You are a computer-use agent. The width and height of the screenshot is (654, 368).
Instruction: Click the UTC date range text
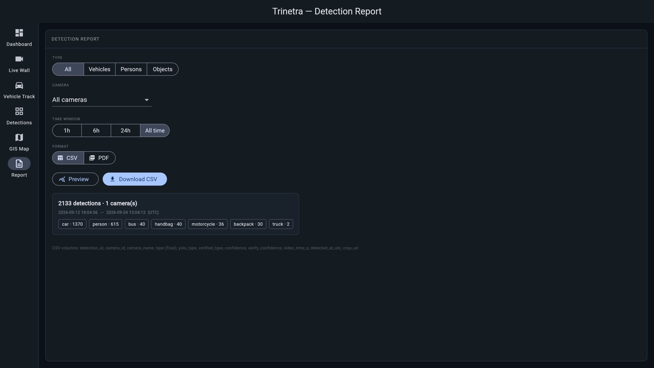108,213
